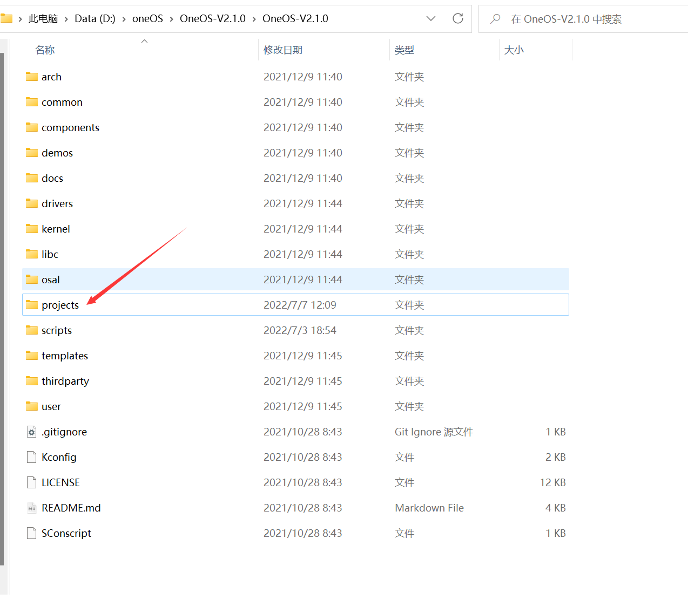
Task: Expand chevron after 此电脑 in breadcrumb
Action: (66, 19)
